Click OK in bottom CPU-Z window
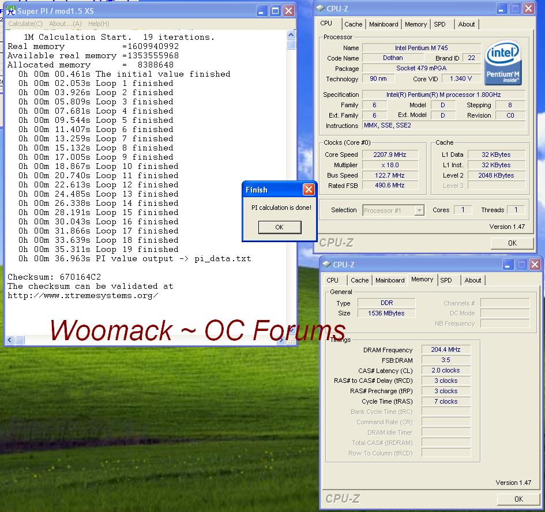Screen dimensions: 545x512 (518, 499)
